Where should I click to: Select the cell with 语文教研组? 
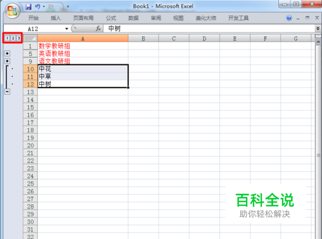(83, 61)
